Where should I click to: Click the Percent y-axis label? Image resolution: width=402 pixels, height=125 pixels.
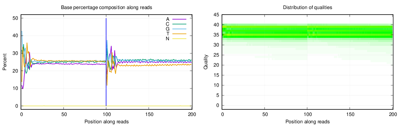5,62
